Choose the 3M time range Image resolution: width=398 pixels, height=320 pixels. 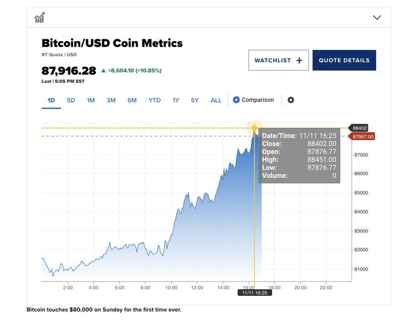click(111, 100)
